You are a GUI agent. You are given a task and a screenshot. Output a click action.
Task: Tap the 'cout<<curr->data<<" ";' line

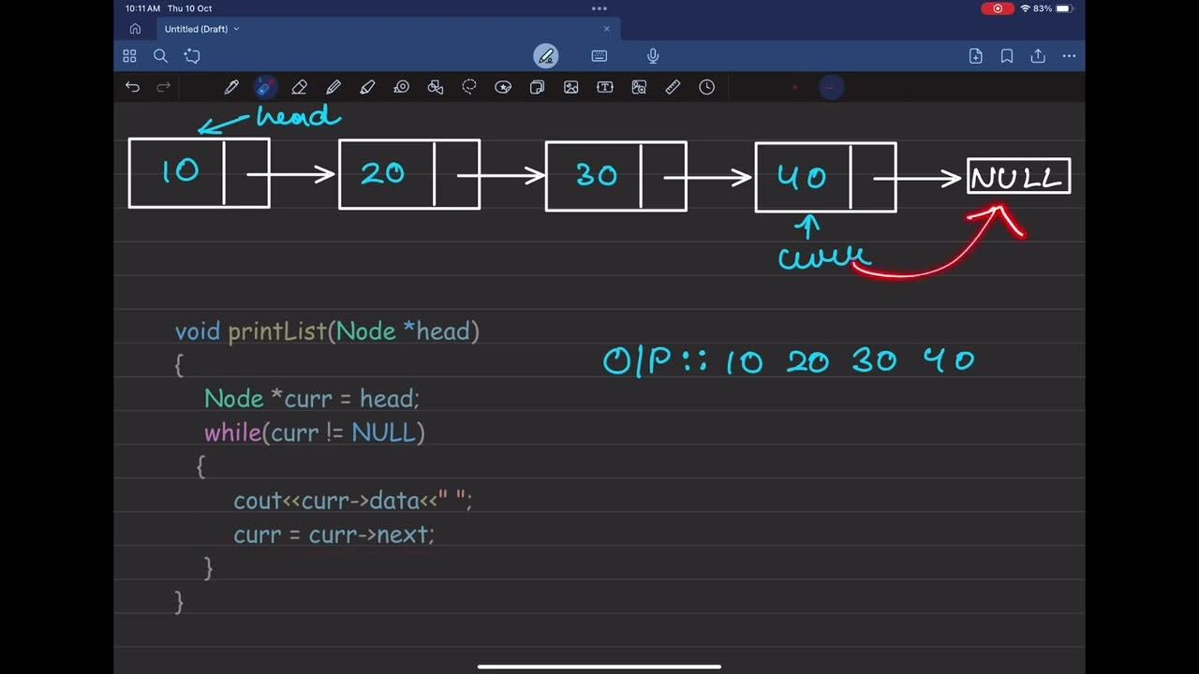click(x=353, y=501)
